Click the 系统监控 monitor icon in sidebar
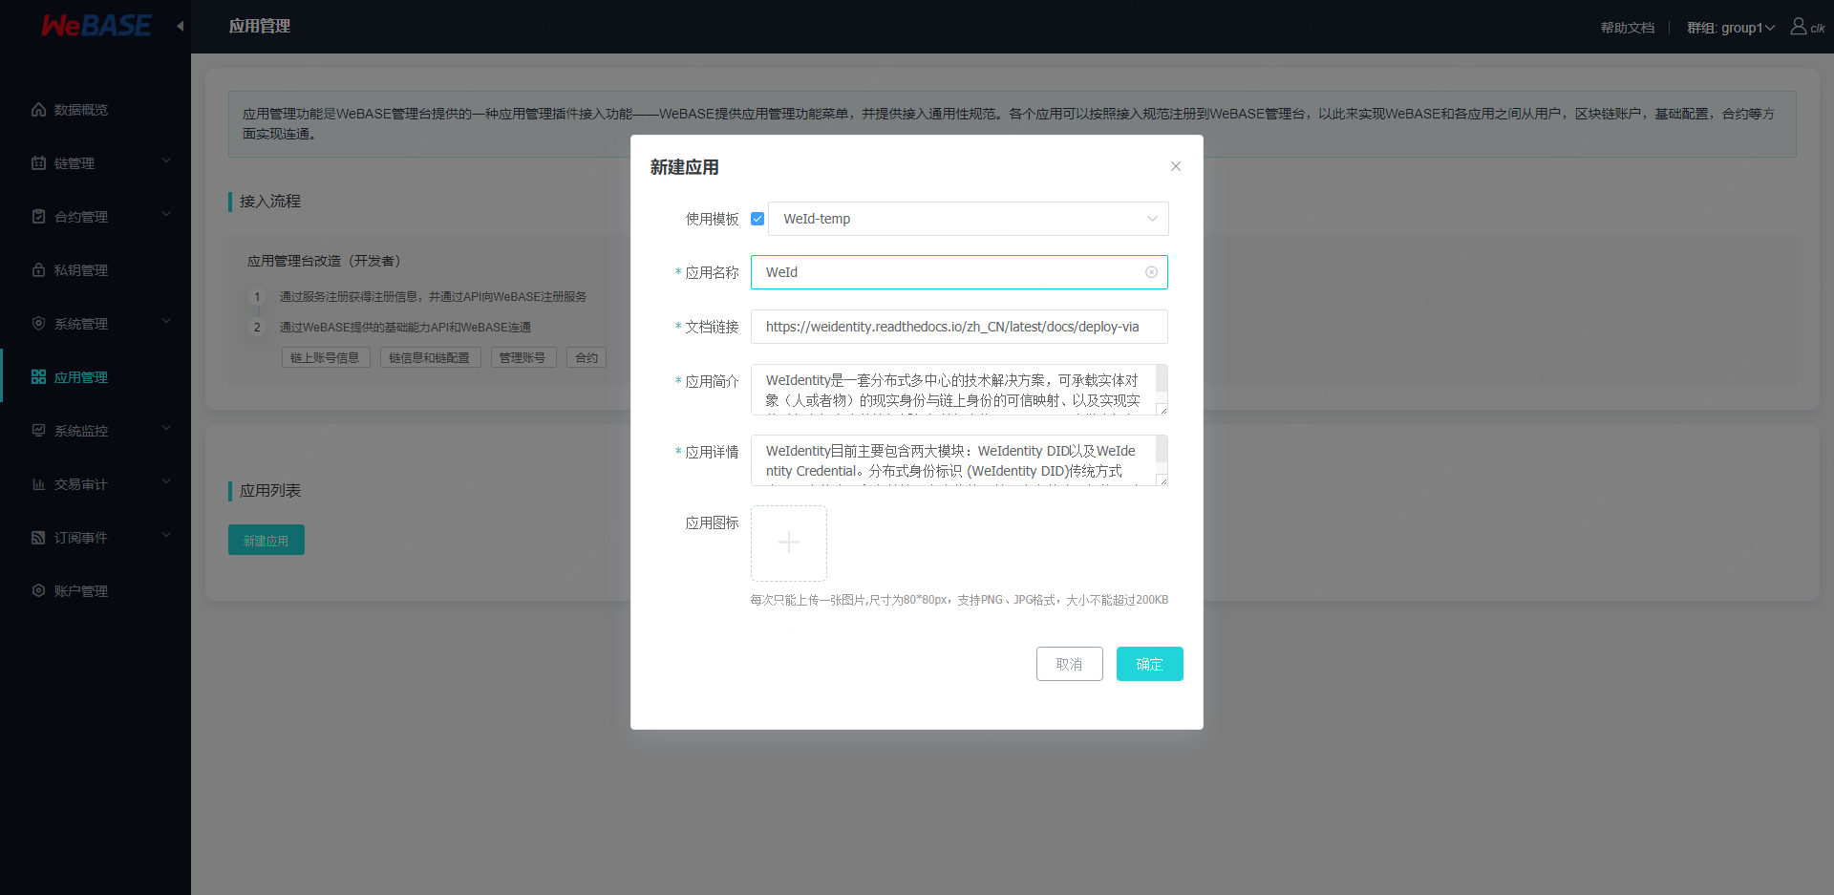This screenshot has height=895, width=1834. [x=38, y=431]
